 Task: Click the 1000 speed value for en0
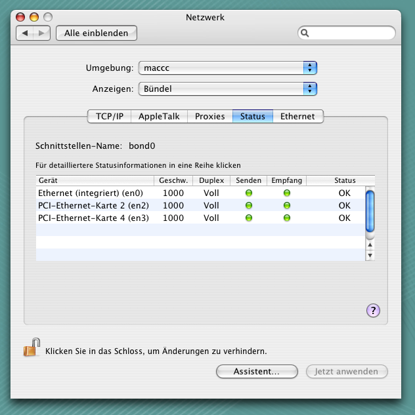173,193
